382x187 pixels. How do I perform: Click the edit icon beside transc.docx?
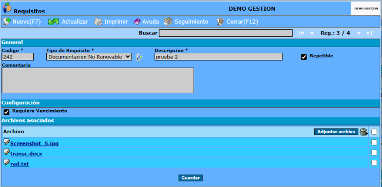(6, 152)
